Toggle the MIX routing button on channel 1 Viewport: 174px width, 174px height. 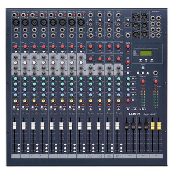pyautogui.click(x=19, y=152)
